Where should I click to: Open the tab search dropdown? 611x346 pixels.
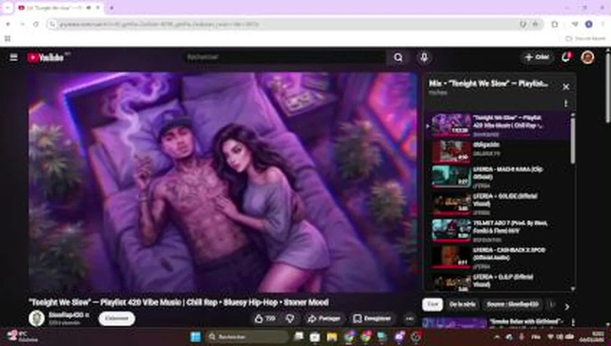(7, 8)
